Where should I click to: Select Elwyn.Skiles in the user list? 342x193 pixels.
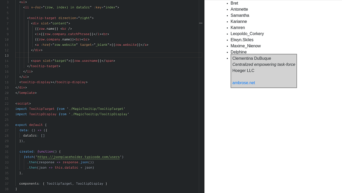pyautogui.click(x=242, y=40)
